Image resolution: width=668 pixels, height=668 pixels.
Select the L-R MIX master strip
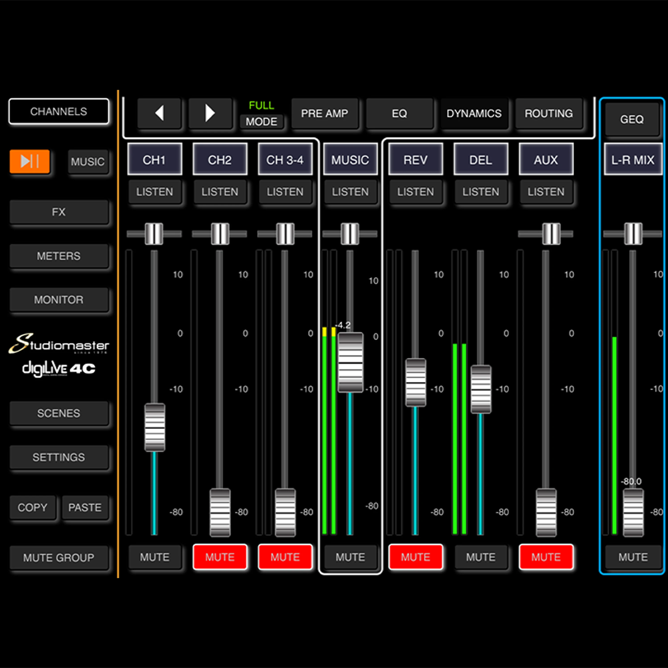(x=633, y=160)
